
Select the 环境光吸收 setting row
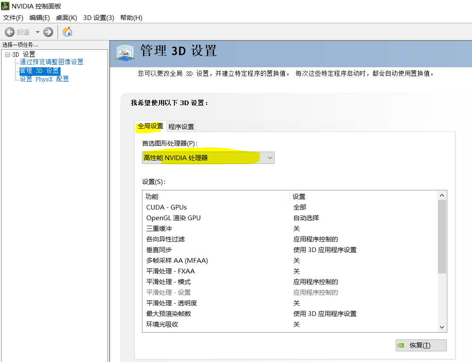click(290, 325)
